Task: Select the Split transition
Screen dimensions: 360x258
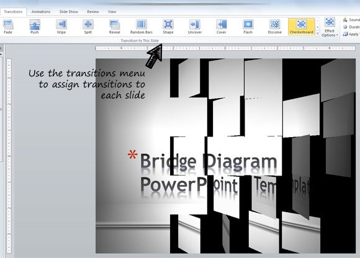Action: (x=88, y=27)
